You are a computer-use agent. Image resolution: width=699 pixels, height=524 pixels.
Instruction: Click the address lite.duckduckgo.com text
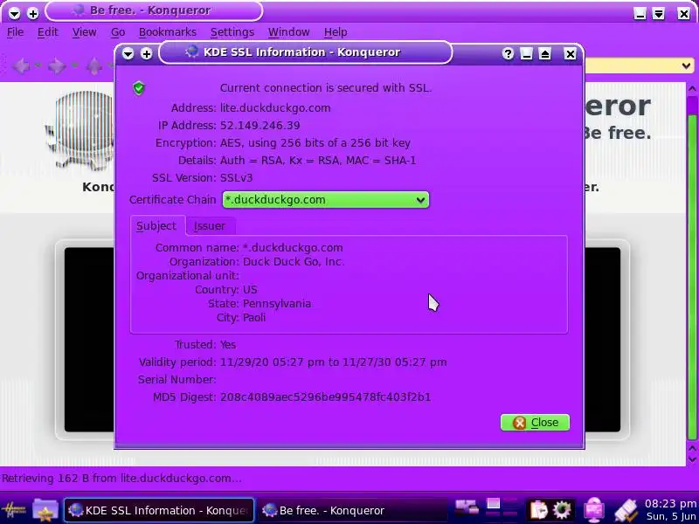(275, 108)
